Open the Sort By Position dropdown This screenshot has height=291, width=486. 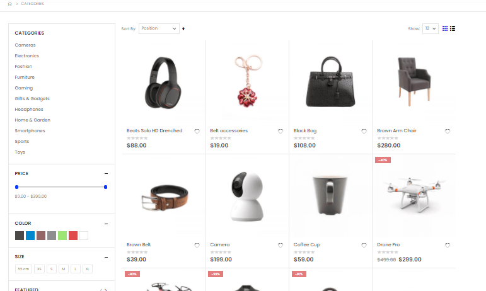coord(159,28)
